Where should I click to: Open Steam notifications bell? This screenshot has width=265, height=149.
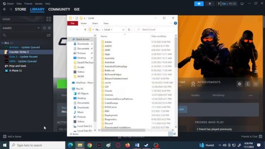[x=210, y=4]
